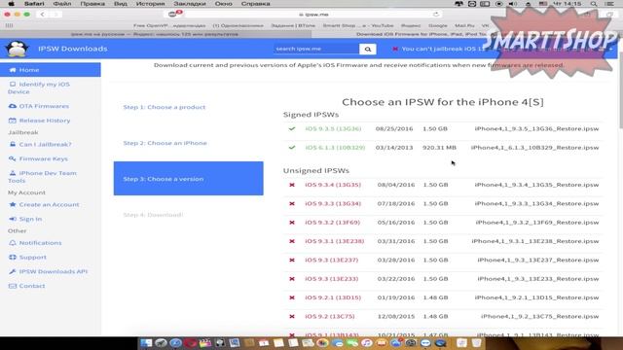Click iPhone4,1_9.3.5_13G36_Restore.ipsw filename
The image size is (623, 350).
tap(536, 128)
